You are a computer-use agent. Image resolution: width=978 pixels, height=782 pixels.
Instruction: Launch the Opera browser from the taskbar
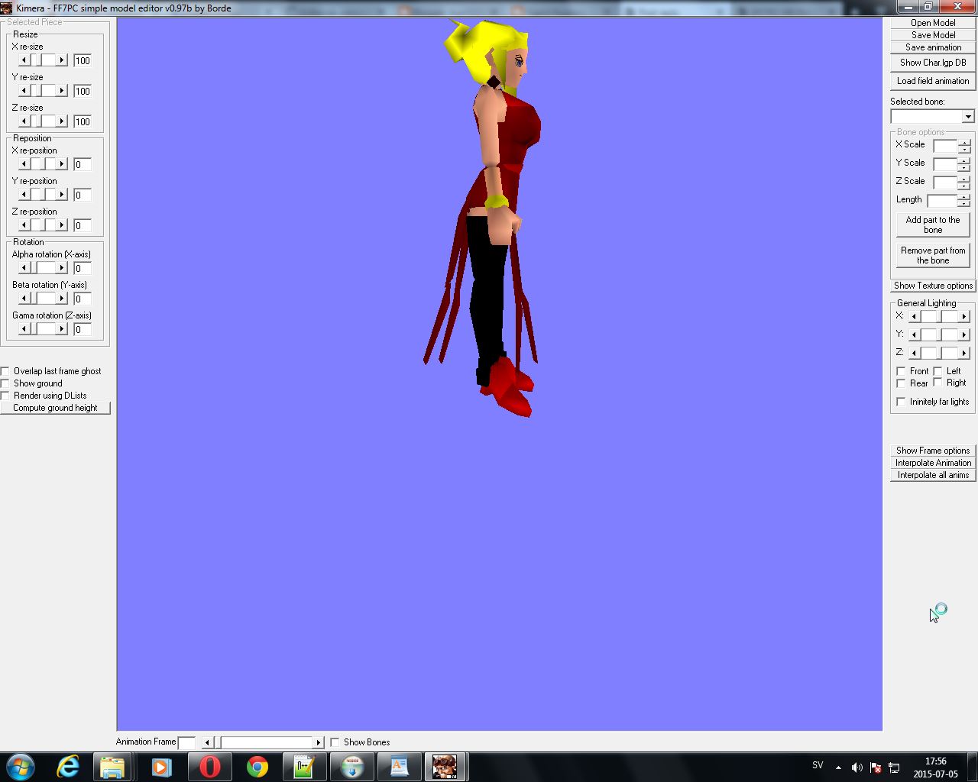tap(209, 767)
